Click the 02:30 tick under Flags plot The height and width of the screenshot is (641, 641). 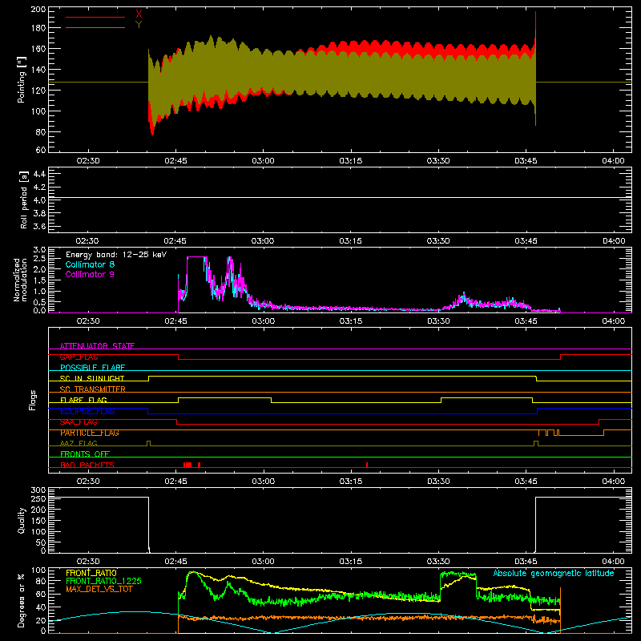click(x=88, y=482)
